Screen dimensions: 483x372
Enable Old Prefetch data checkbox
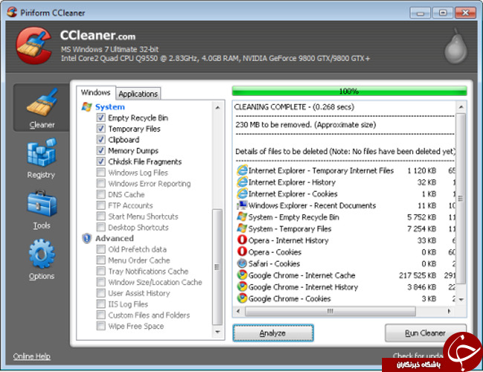coord(101,249)
